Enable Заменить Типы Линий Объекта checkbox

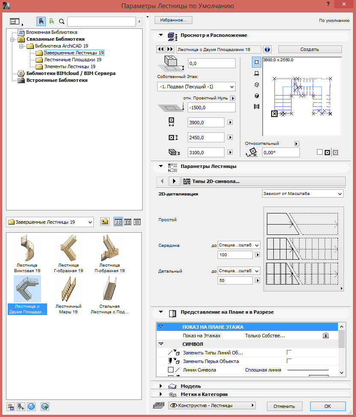tap(289, 352)
